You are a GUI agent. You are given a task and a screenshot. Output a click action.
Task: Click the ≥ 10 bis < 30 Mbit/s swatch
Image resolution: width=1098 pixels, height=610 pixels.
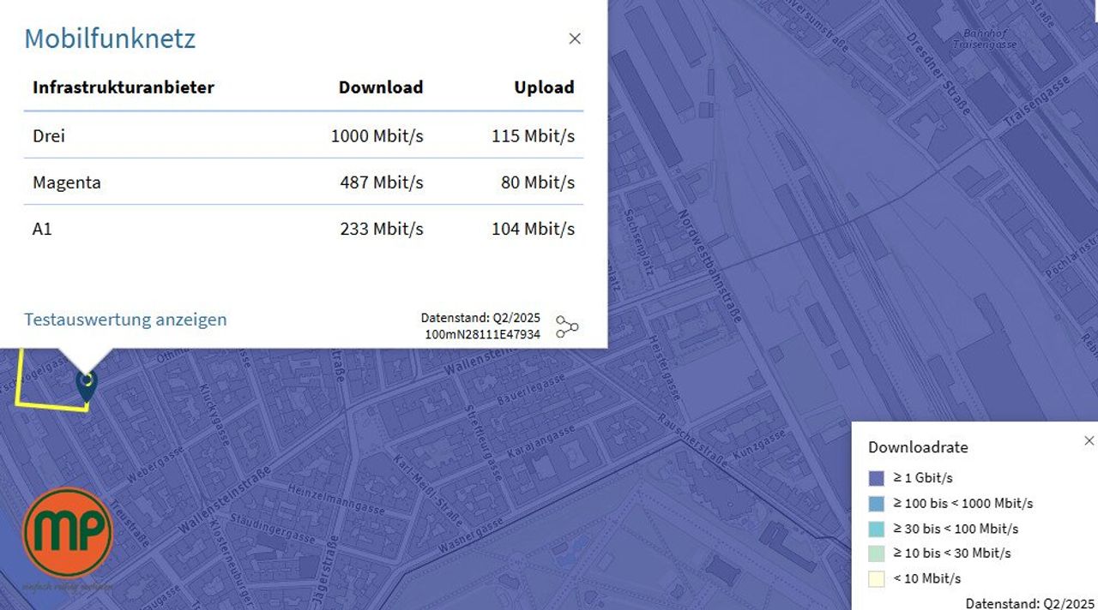pos(876,553)
